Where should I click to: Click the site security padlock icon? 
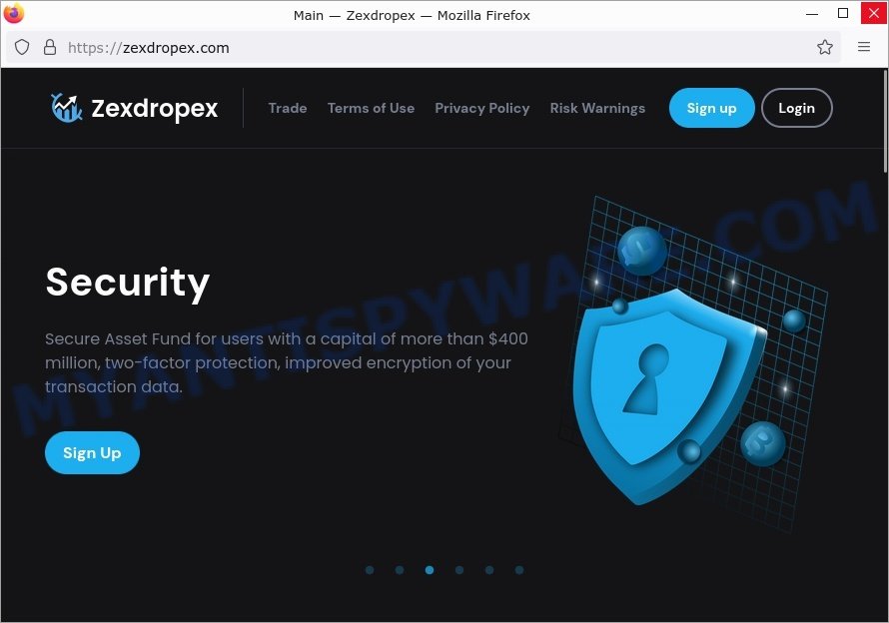click(50, 47)
